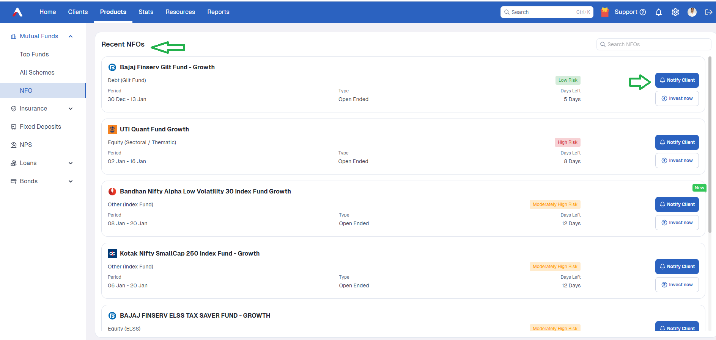Click the Search NFOs field
Screen dimensions: 716x340
tap(654, 44)
